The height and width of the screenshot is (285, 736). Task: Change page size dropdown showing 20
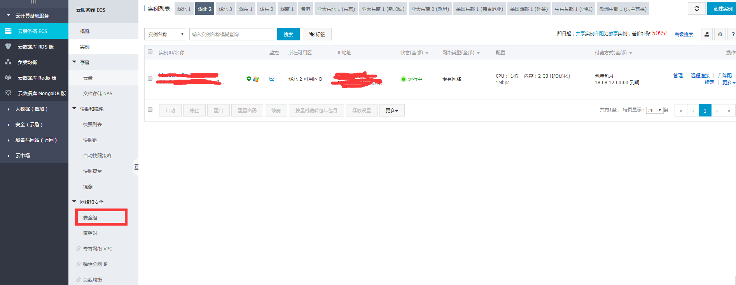[654, 110]
